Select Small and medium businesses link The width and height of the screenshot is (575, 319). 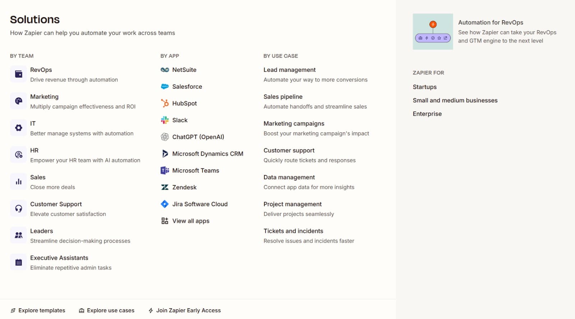[x=455, y=100]
